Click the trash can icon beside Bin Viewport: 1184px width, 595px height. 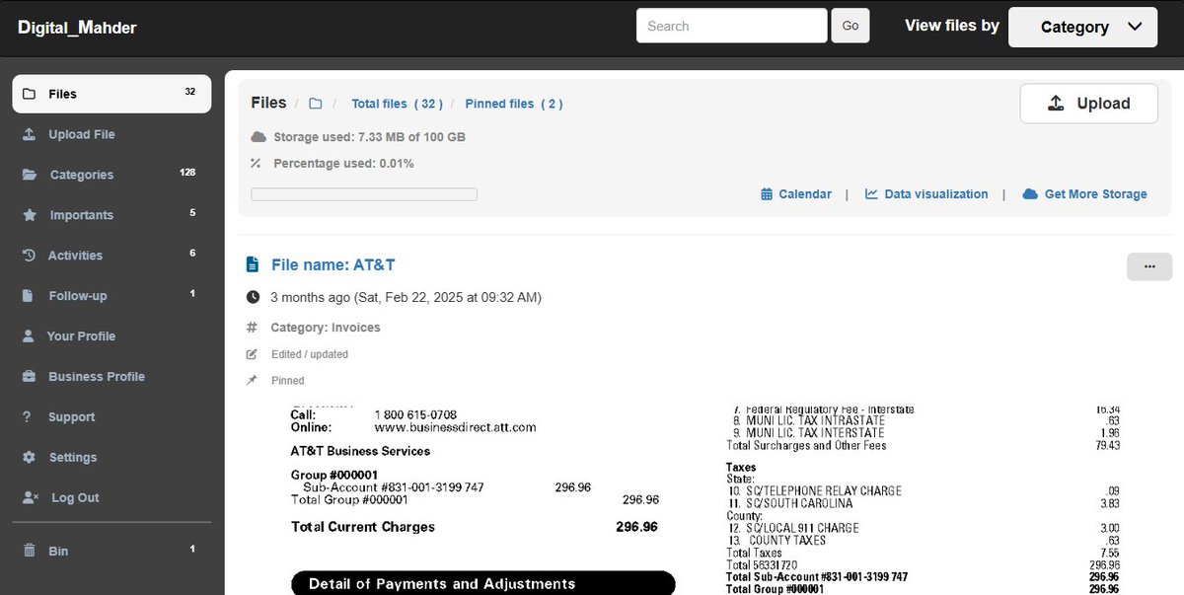pos(29,551)
